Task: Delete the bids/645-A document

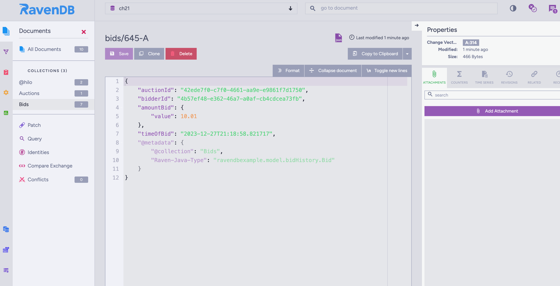Action: pyautogui.click(x=181, y=54)
